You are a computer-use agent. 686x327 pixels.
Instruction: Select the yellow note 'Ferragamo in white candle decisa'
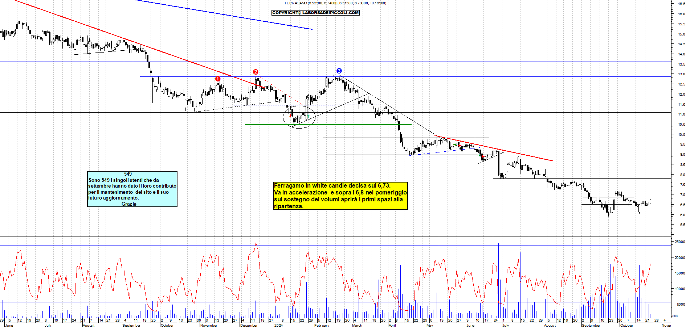point(340,196)
